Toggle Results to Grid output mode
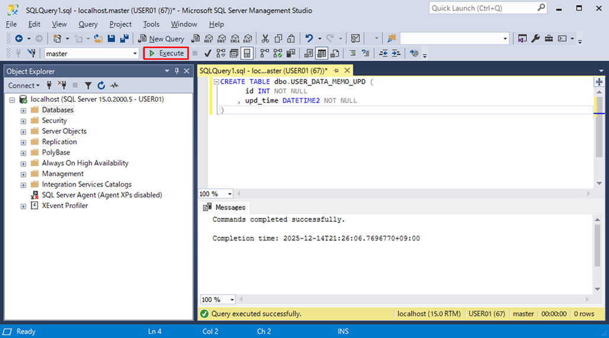609x338 pixels. click(x=321, y=53)
